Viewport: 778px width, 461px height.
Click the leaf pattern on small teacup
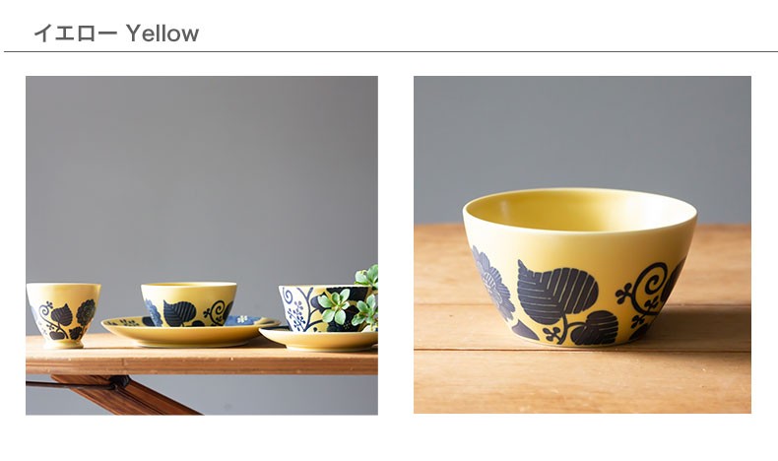pos(61,315)
